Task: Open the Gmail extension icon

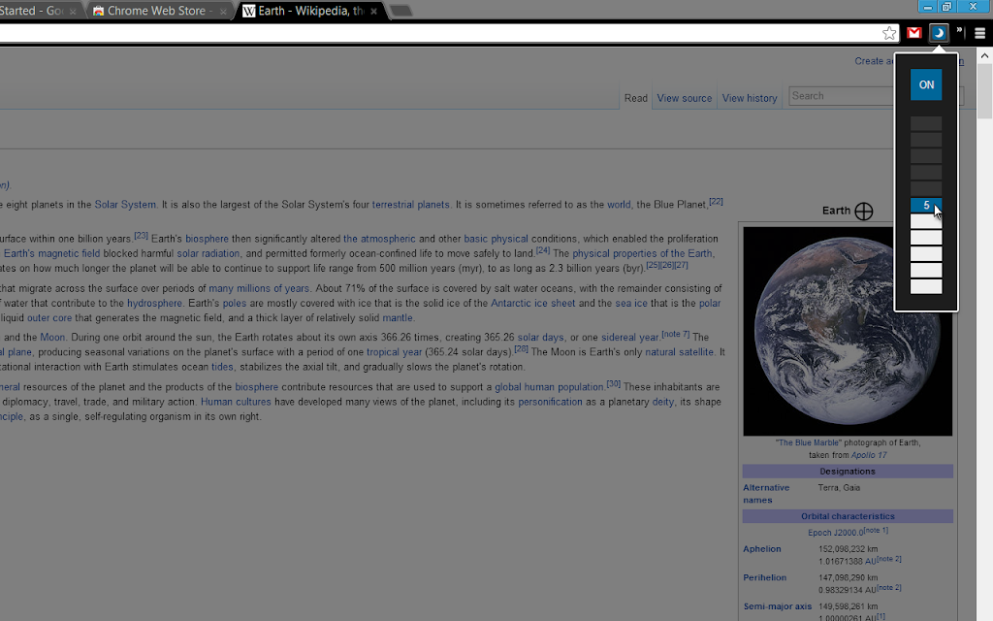Action: [x=913, y=33]
